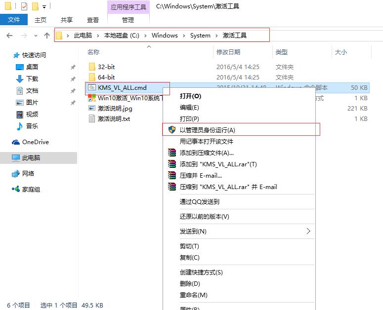This screenshot has height=310, width=383.
Task: Select 用记事本打开该文件 in context menu
Action: 206,141
